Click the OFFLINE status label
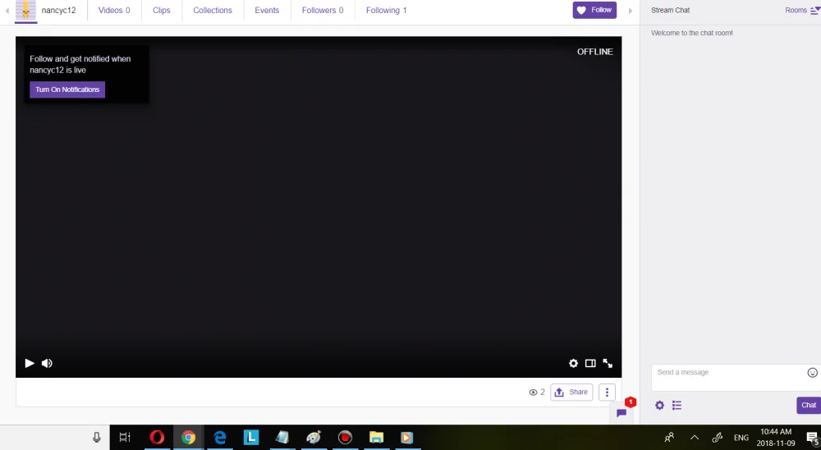The height and width of the screenshot is (450, 821). (594, 52)
